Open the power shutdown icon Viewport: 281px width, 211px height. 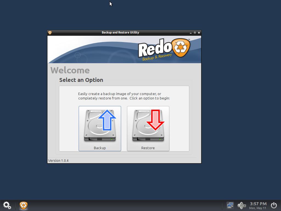274,205
